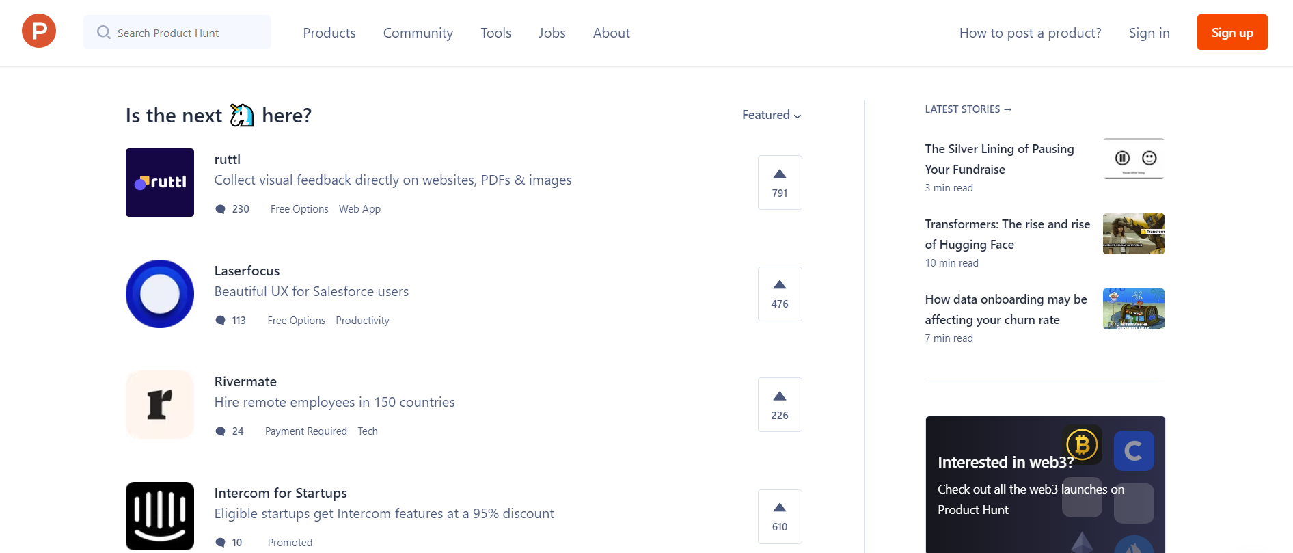Switch to the Jobs section
1293x553 pixels.
[552, 32]
